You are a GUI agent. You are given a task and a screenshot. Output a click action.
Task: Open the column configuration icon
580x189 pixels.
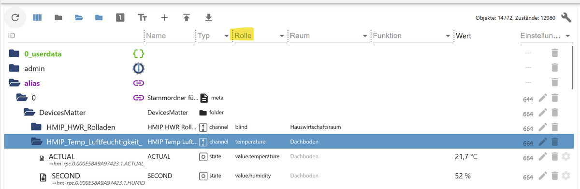pos(37,18)
